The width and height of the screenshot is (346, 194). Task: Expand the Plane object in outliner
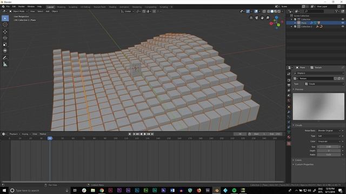pyautogui.click(x=295, y=23)
